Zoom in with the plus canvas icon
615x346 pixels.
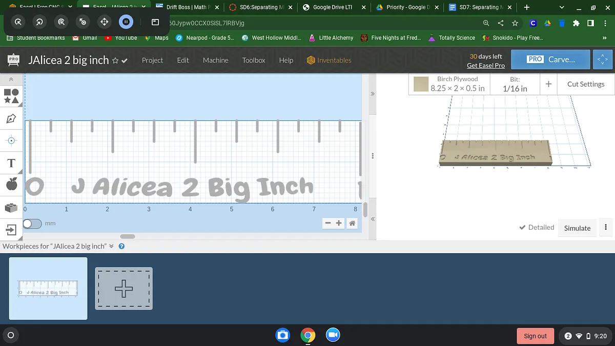339,223
